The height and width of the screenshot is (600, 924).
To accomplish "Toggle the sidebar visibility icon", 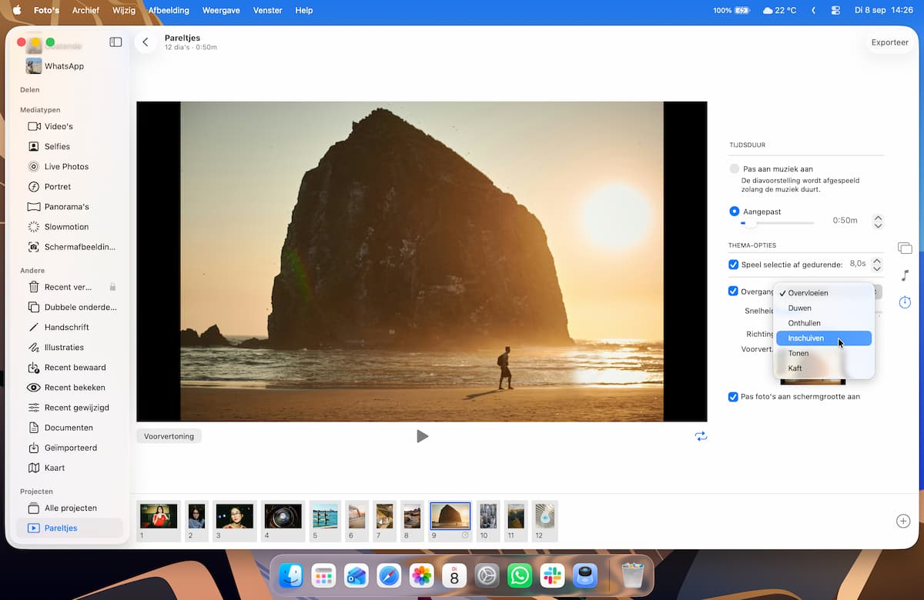I will [x=115, y=42].
